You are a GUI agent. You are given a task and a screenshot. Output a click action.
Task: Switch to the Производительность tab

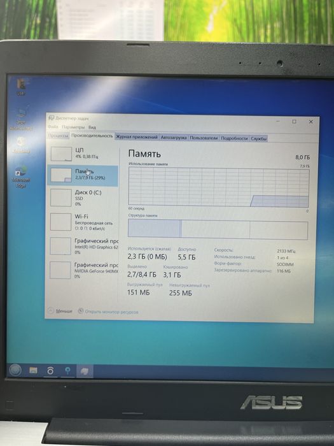[x=92, y=136]
